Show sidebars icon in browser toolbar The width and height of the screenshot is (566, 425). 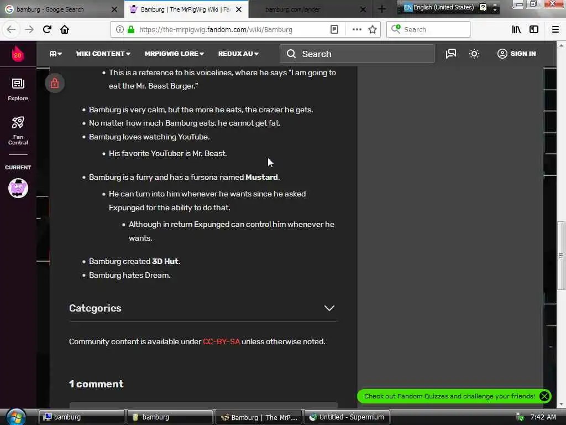534,30
